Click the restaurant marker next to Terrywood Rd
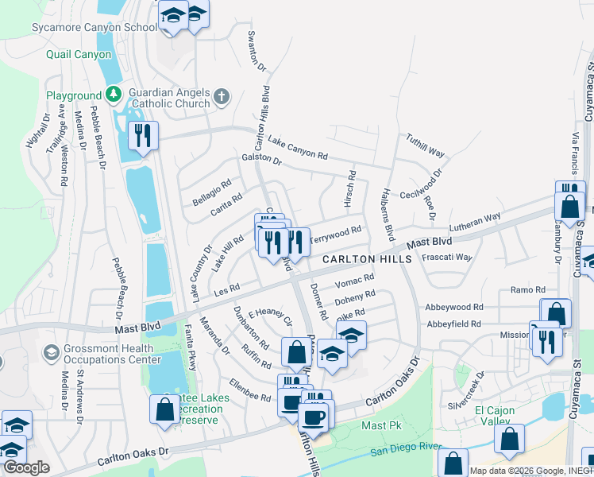 click(x=299, y=244)
